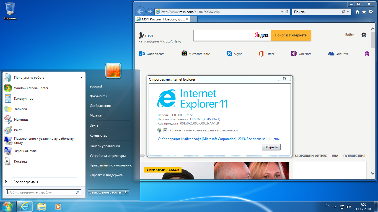
Task: Open Устройства и принтеры
Action: 108,156
